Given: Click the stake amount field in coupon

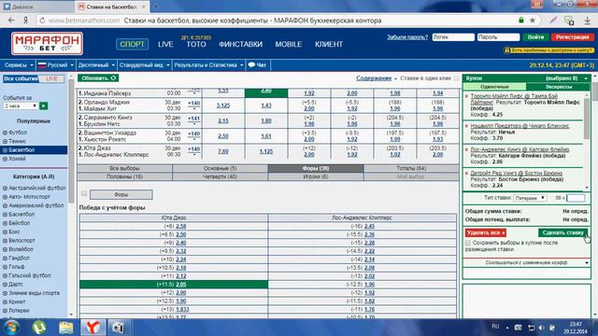Looking at the screenshot, I should click(x=576, y=198).
